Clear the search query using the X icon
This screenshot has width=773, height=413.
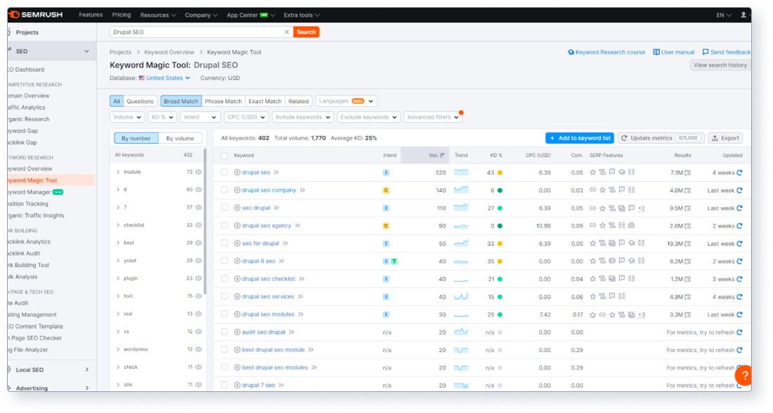point(287,32)
